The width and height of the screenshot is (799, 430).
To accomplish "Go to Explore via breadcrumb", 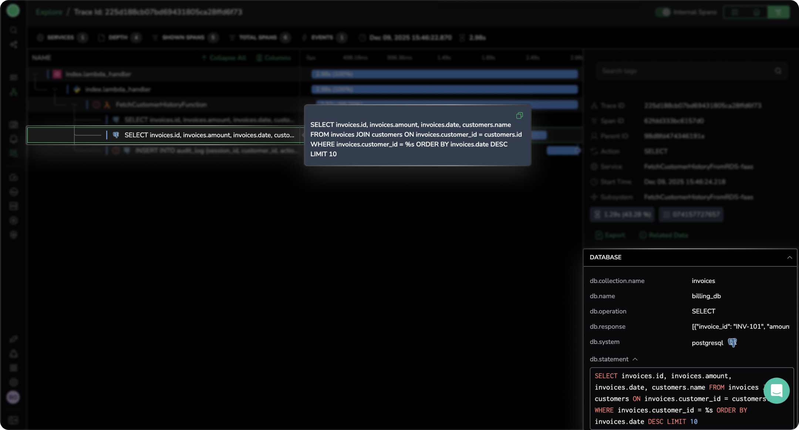I will [x=49, y=12].
